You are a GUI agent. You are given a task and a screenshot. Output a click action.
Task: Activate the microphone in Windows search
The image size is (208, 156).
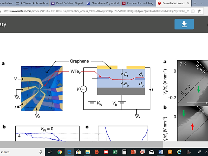click(41, 152)
